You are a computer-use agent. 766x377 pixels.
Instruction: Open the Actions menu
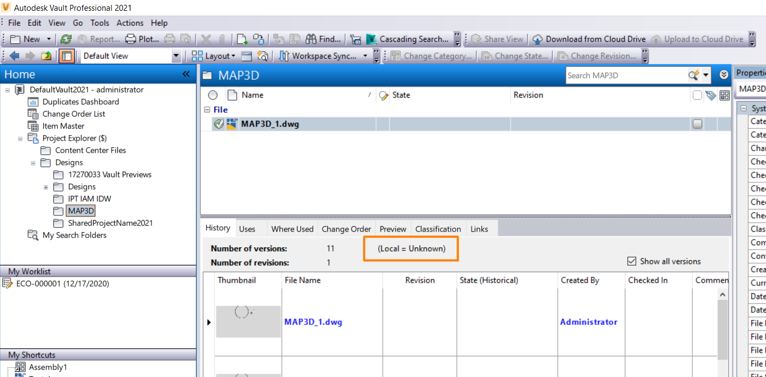click(130, 23)
